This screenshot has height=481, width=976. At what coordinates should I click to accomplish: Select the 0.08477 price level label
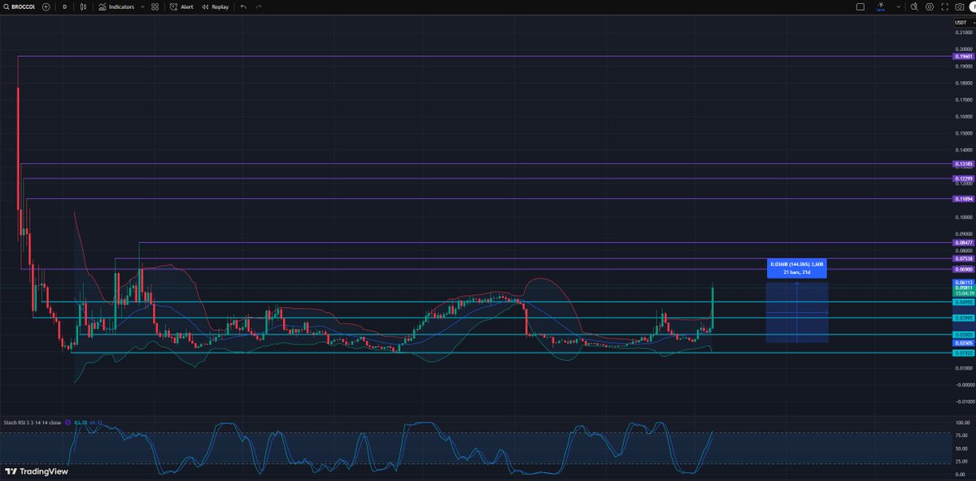coord(962,242)
